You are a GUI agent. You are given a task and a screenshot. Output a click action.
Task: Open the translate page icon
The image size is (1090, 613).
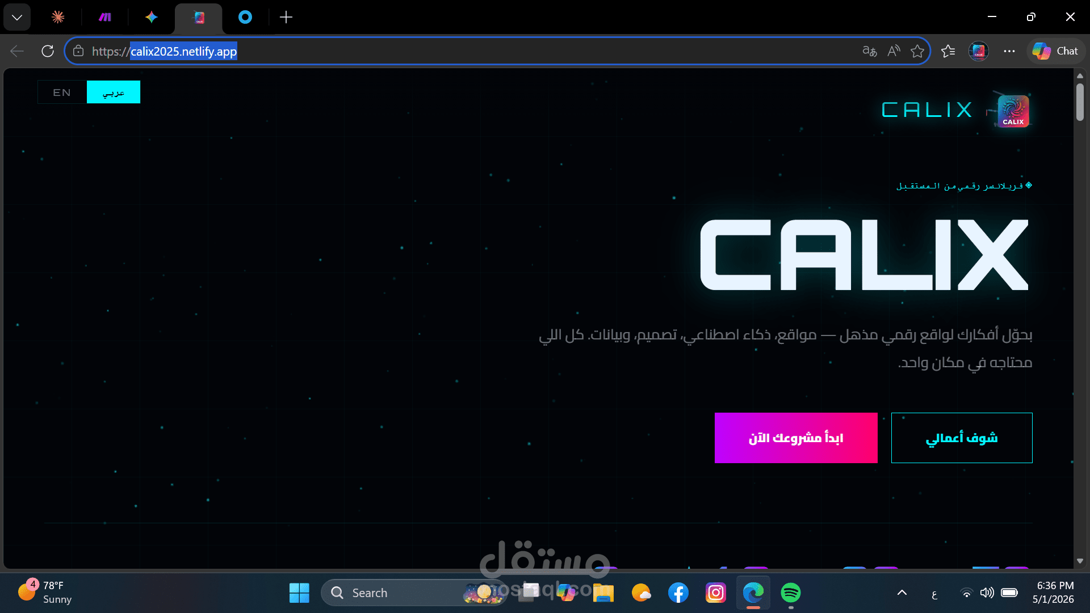[x=870, y=51]
